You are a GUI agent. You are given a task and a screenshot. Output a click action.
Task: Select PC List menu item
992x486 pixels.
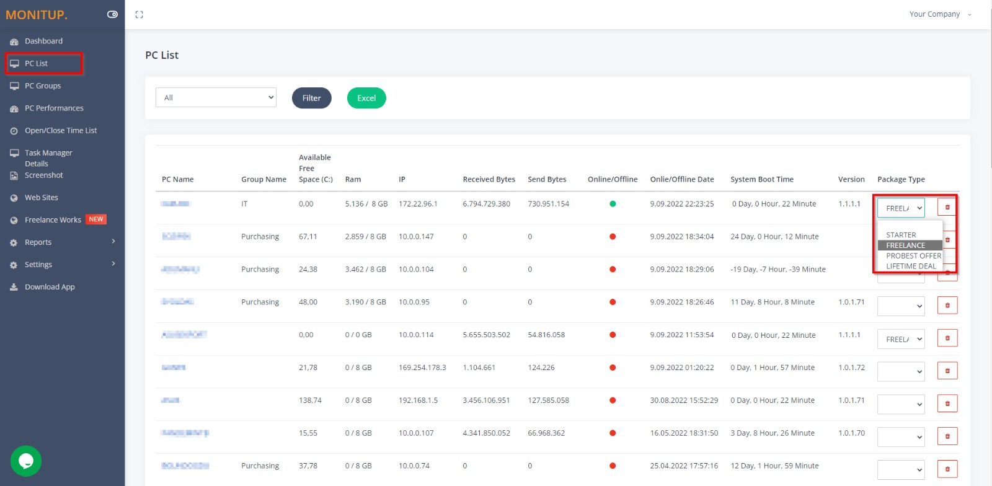[x=36, y=63]
